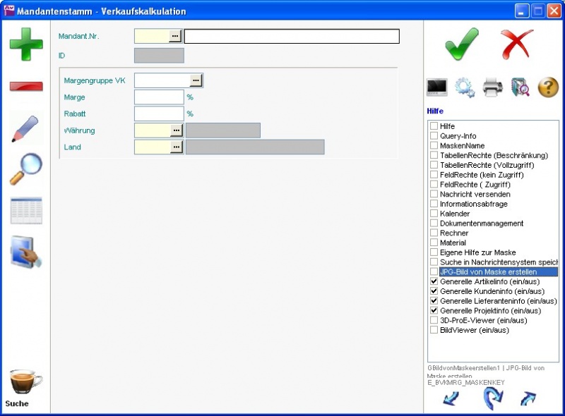Click into the Marge percentage field
565x416 pixels.
click(x=159, y=97)
